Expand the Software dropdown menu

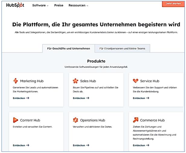pos(40,5)
